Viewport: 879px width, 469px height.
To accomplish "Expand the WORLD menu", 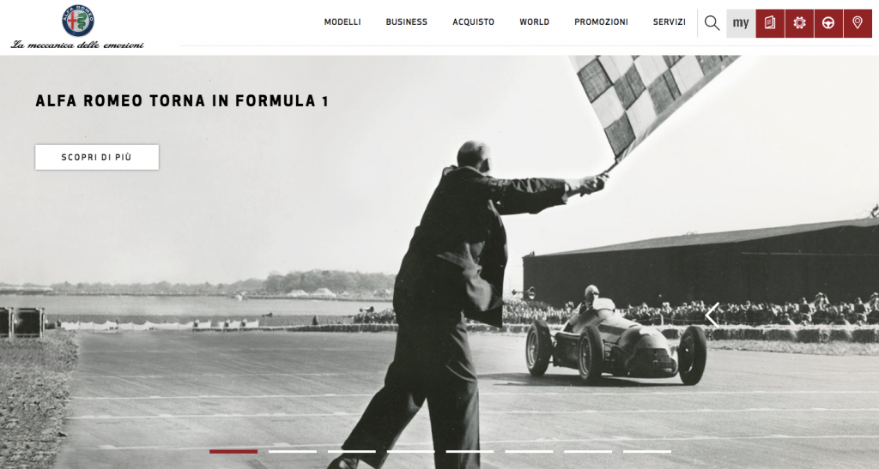I will click(x=534, y=21).
